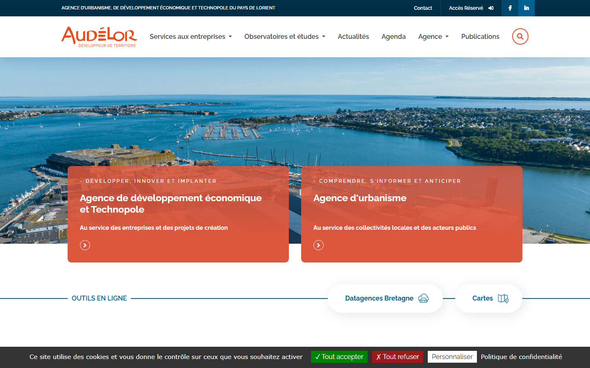590x368 pixels.
Task: Click 'Au service des entreprises et des projets de création'
Action: 154,228
